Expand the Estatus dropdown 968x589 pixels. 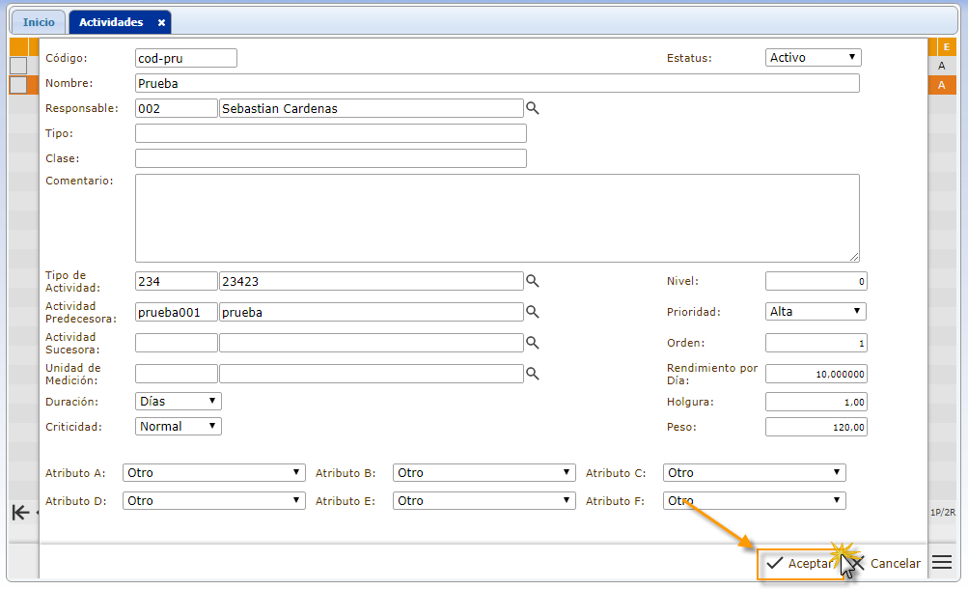[813, 58]
